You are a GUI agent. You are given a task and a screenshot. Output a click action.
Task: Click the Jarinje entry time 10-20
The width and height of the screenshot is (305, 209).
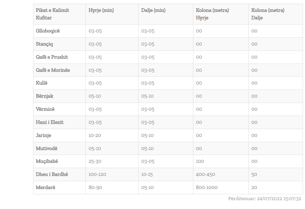(x=95, y=135)
